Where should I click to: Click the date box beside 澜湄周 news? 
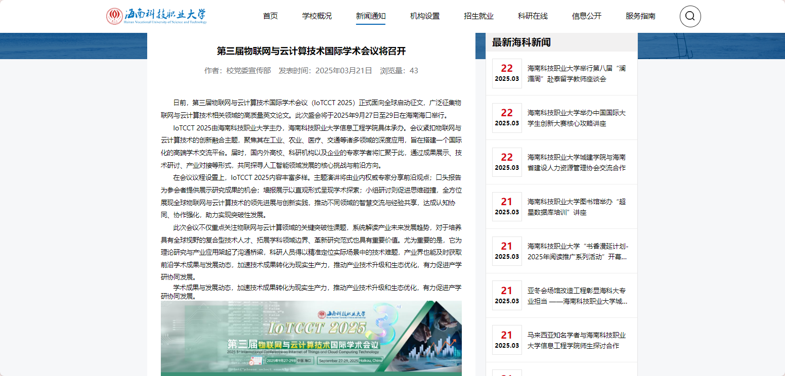click(x=507, y=73)
